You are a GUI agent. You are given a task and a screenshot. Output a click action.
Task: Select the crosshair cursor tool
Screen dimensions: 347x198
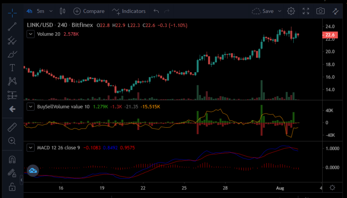click(12, 13)
